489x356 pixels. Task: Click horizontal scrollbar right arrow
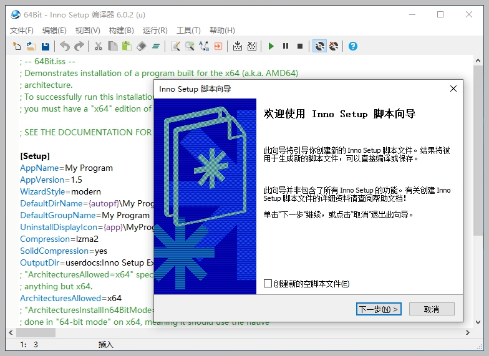[x=468, y=333]
